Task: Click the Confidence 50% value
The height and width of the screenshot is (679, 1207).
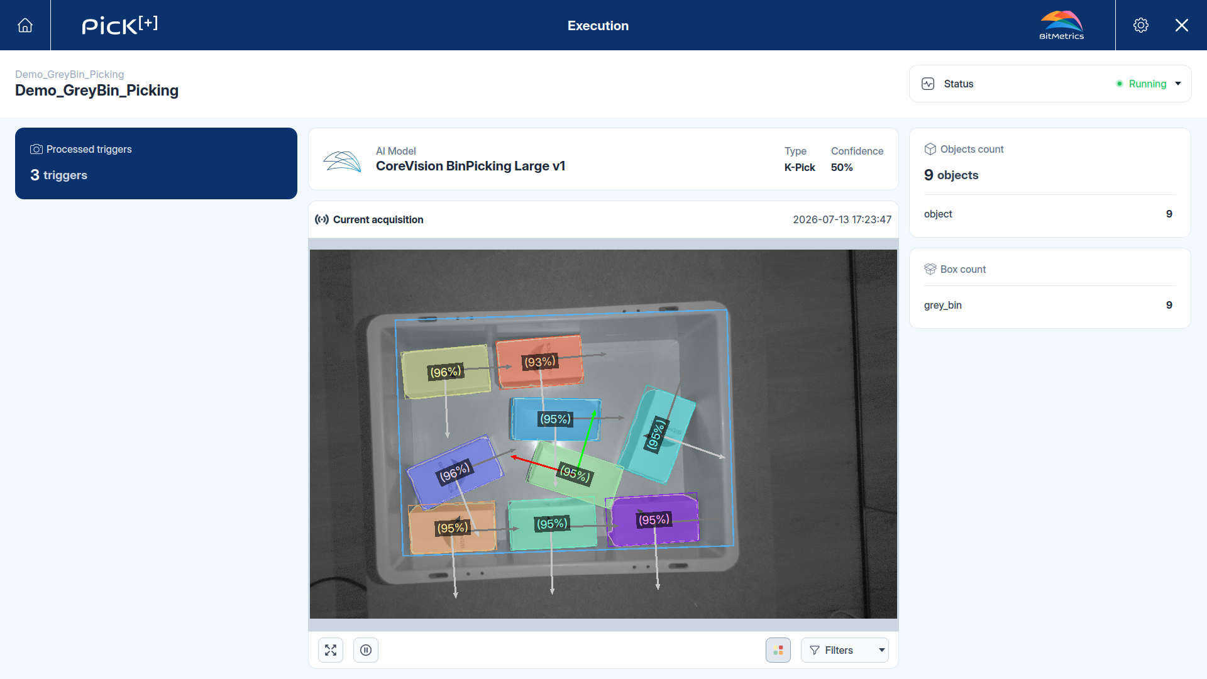Action: pos(842,167)
